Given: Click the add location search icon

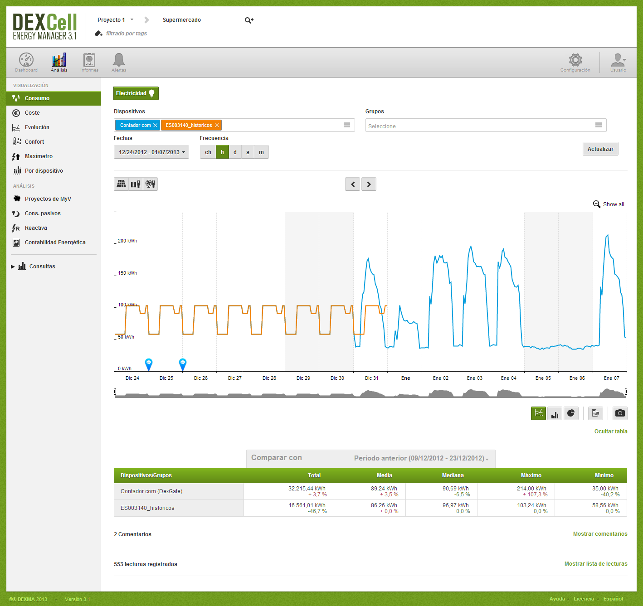Looking at the screenshot, I should pos(249,20).
